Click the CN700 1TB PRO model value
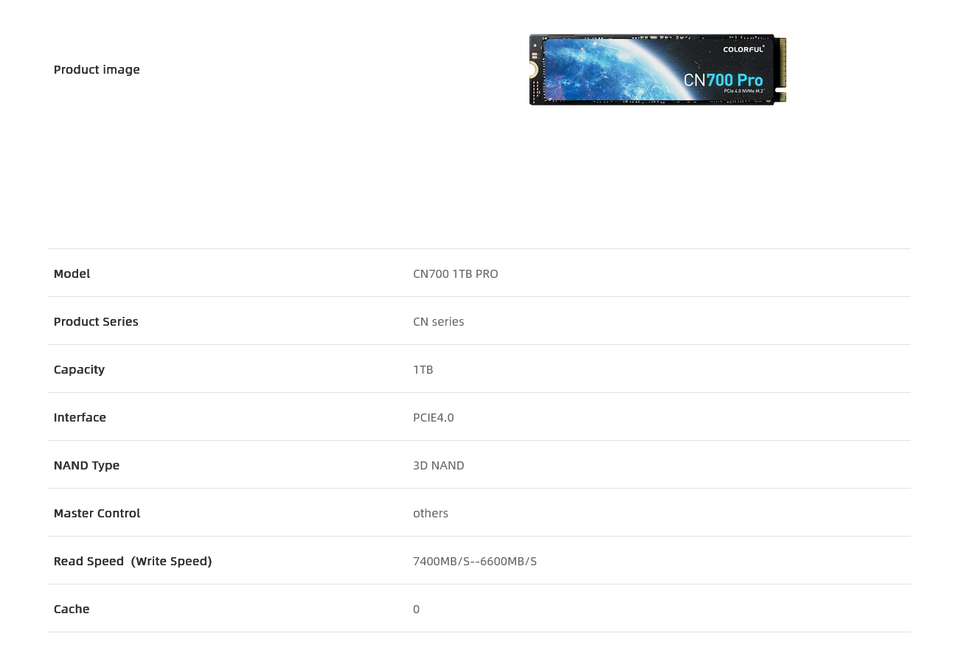 point(456,273)
